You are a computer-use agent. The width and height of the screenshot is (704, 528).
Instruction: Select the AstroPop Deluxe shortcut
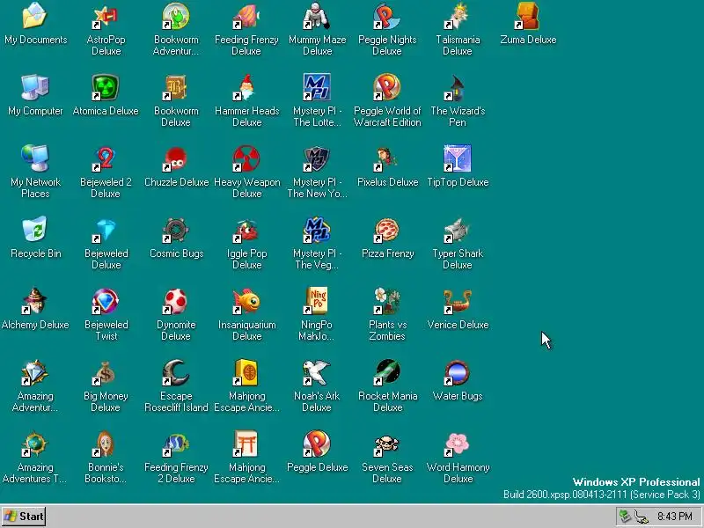tap(106, 16)
